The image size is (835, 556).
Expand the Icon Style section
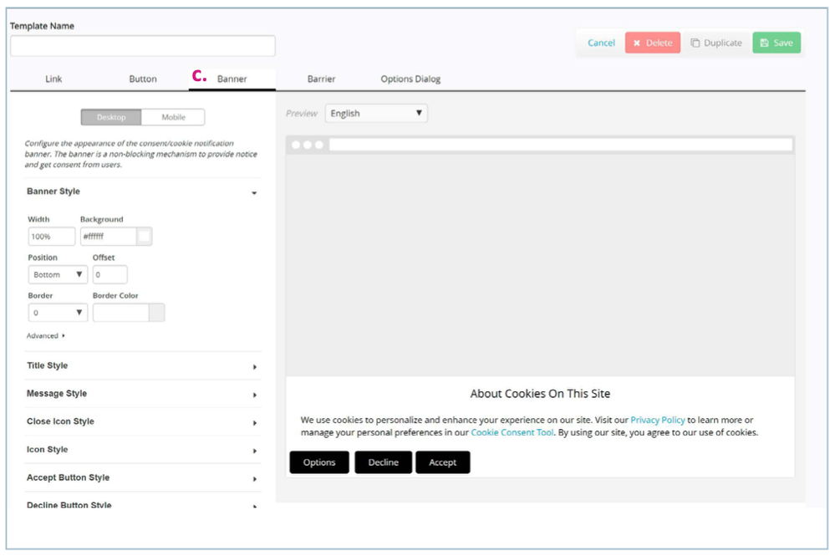143,450
